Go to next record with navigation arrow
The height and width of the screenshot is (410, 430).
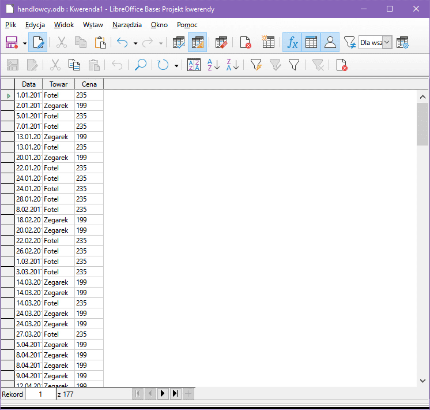pyautogui.click(x=162, y=394)
